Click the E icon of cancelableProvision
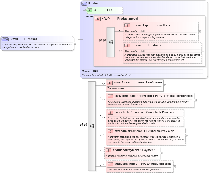This screenshot has width=209, height=174. tap(110, 113)
